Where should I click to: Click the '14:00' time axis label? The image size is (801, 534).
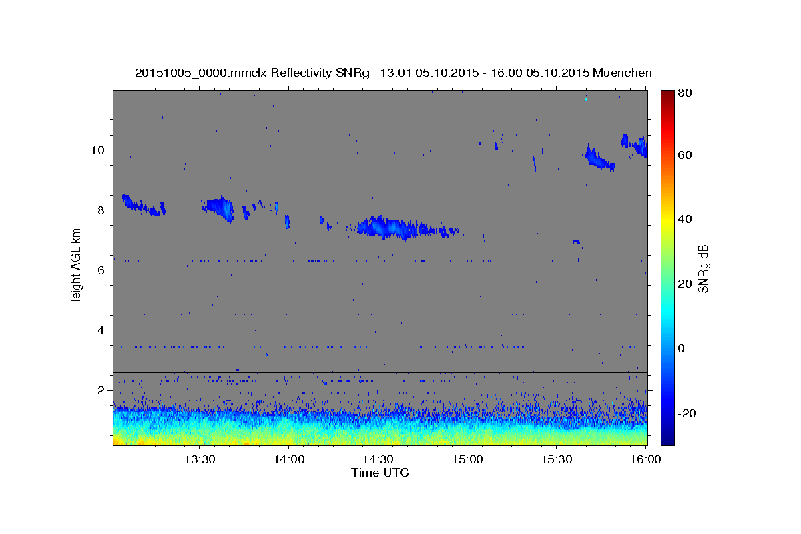[288, 459]
